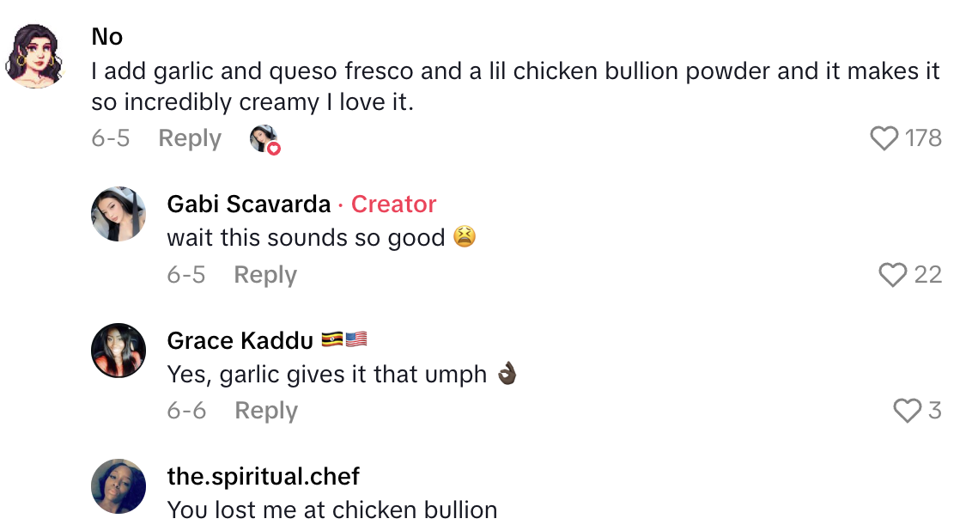The width and height of the screenshot is (972, 531).
Task: Click Grace Kaddu's profile avatar
Action: 118,349
